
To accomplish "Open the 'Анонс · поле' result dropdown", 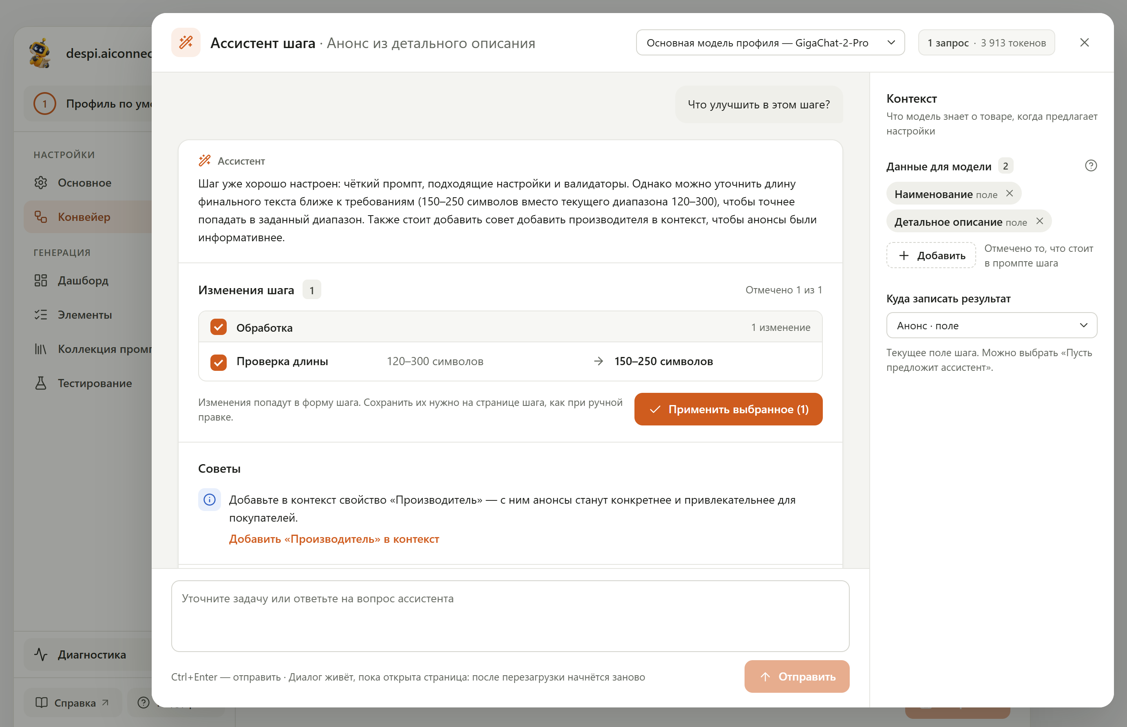I will pyautogui.click(x=992, y=325).
